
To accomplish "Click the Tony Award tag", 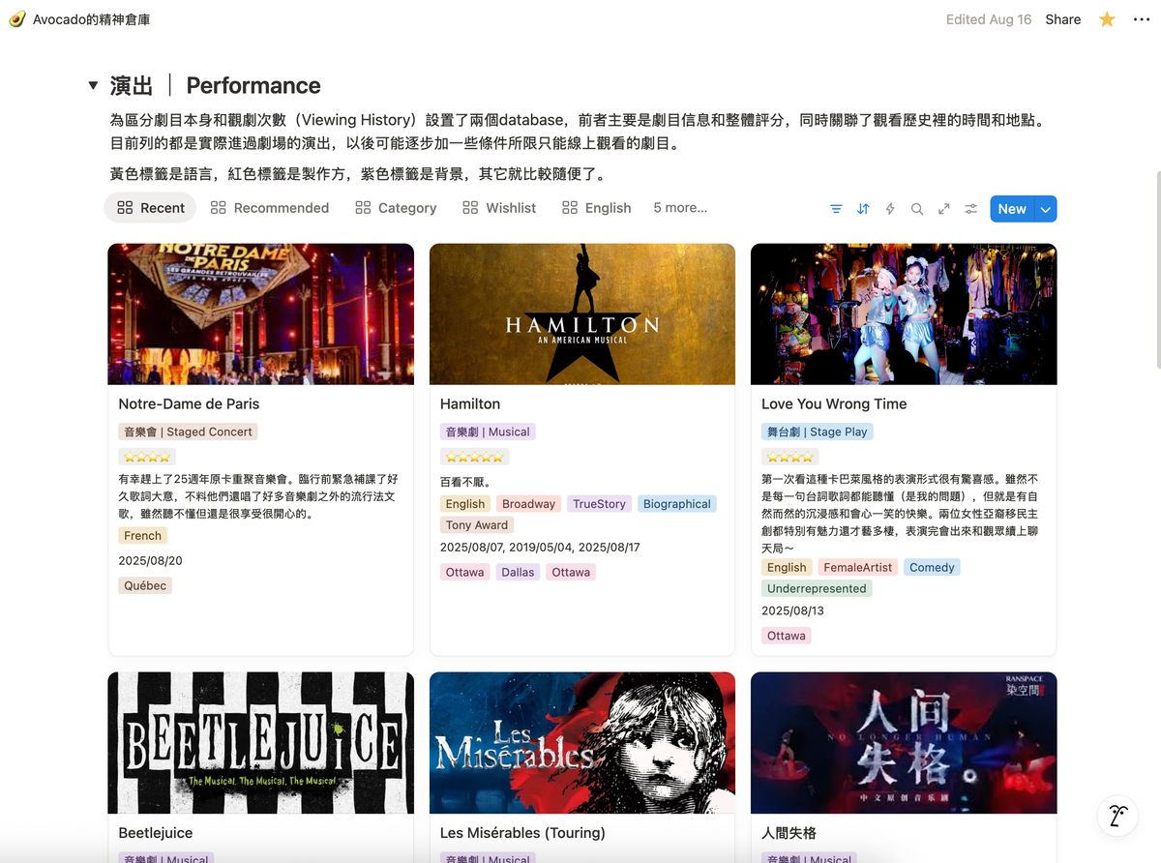I will pos(477,524).
